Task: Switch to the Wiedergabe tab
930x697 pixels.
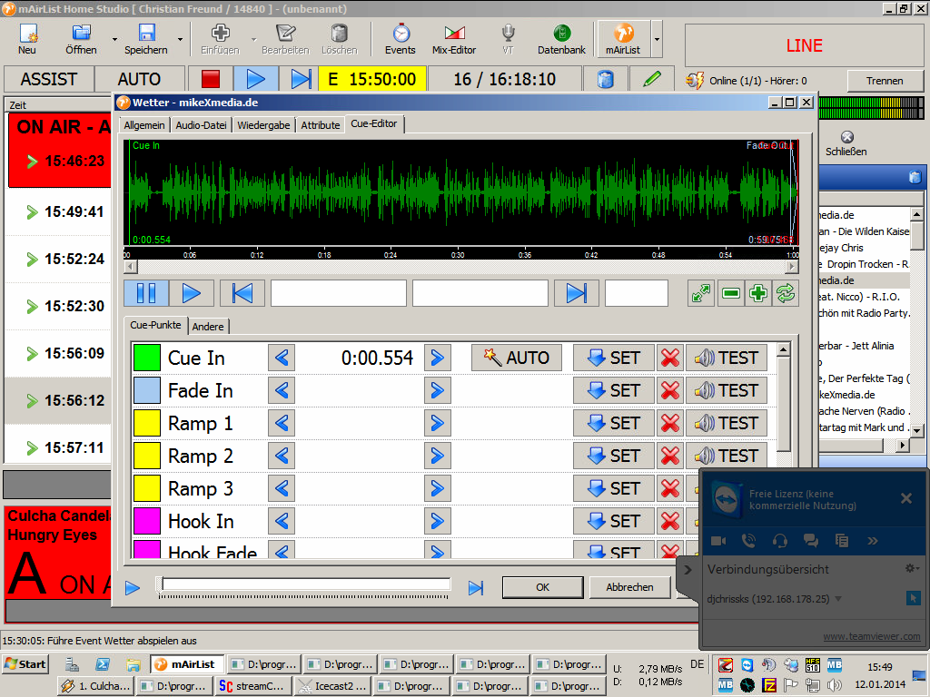Action: 263,125
